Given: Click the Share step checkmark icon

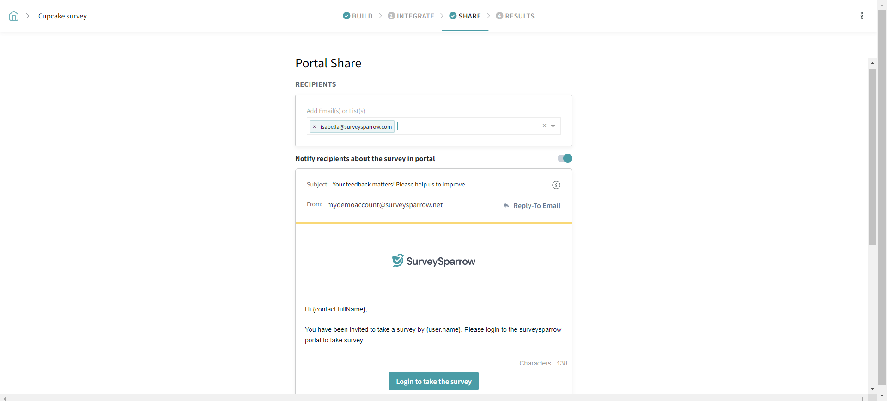Looking at the screenshot, I should click(453, 16).
